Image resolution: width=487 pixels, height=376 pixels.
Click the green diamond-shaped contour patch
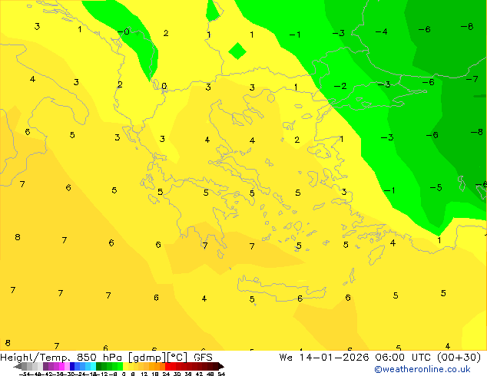237,51
